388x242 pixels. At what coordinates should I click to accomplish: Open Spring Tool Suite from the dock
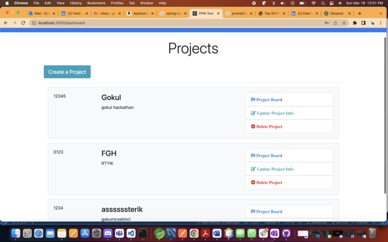click(x=159, y=233)
